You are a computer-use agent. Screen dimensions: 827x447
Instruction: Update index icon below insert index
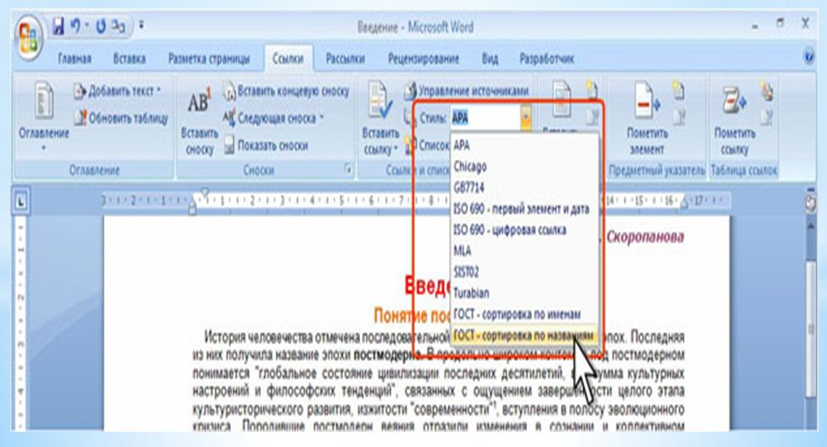(x=678, y=117)
